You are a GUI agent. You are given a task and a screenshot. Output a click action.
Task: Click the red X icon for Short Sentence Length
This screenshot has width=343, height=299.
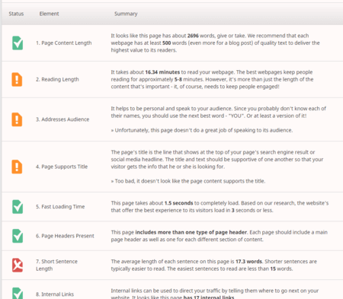coord(18,265)
